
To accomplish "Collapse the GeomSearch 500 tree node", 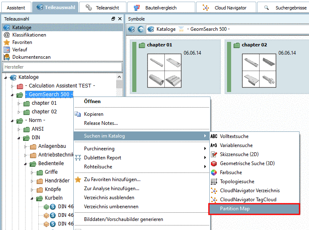I will pos(12,95).
